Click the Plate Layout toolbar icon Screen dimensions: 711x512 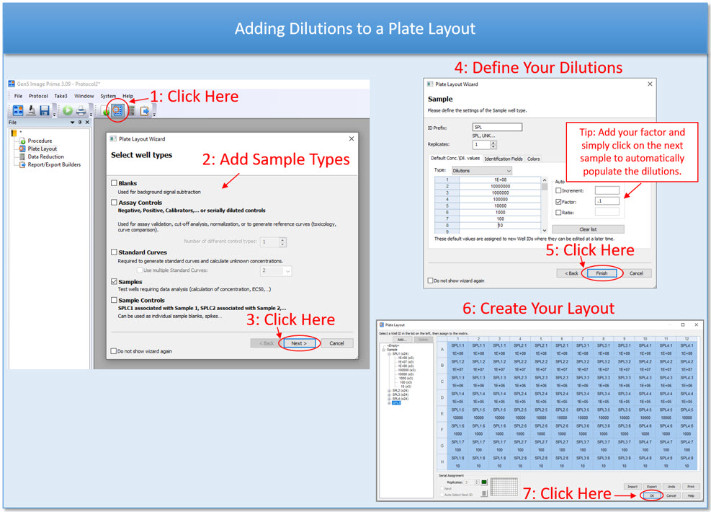117,111
